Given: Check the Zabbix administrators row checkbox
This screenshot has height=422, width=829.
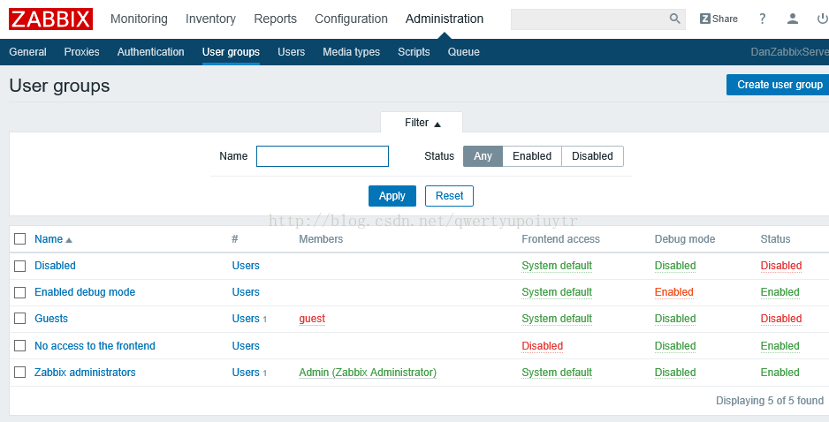Looking at the screenshot, I should click(x=20, y=372).
